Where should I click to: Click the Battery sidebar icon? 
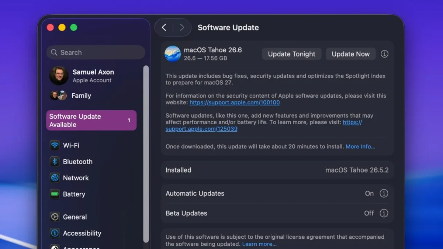[x=55, y=194]
